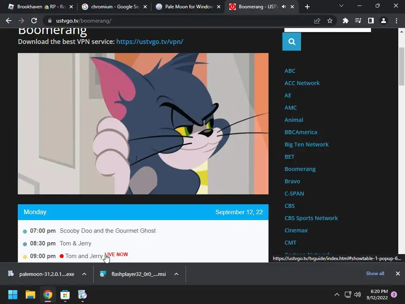Expand options for the palemoon download

click(84, 274)
